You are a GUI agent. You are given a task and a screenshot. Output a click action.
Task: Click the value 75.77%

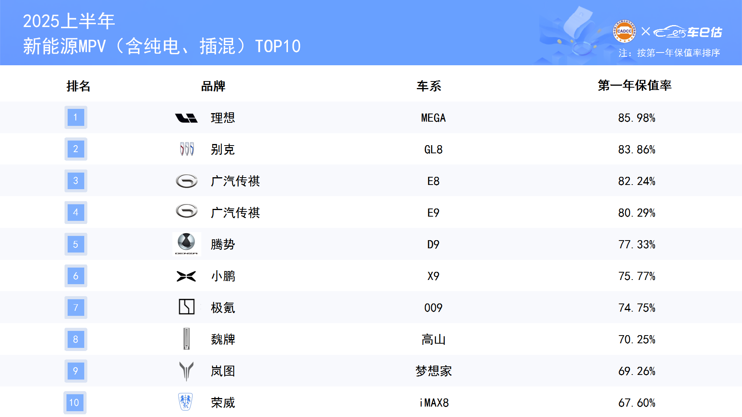tap(636, 276)
